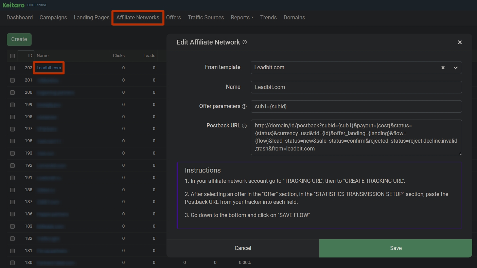Check the box for ID 197
This screenshot has height=268, width=477.
13,129
